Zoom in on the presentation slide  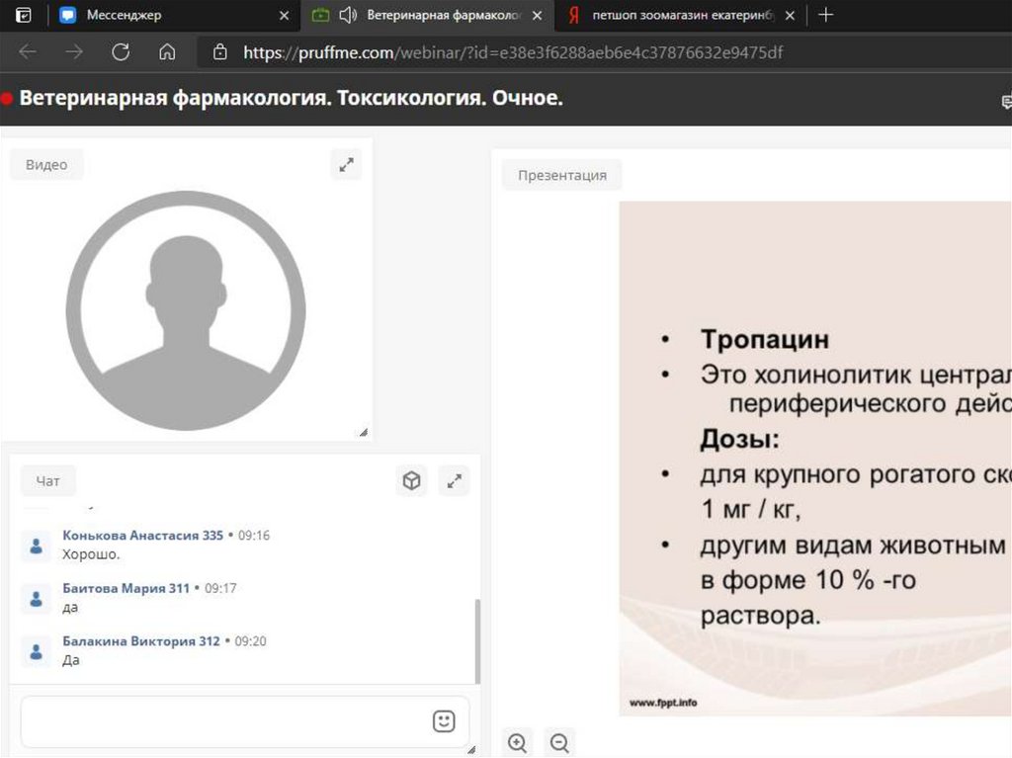(517, 742)
